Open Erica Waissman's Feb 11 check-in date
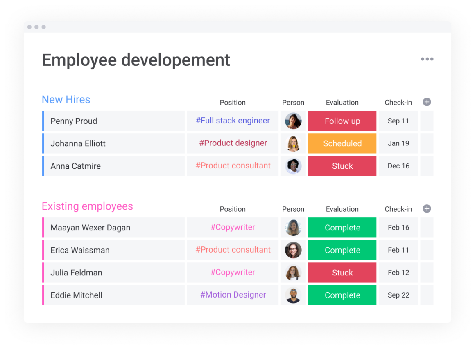The image size is (475, 349). point(398,250)
